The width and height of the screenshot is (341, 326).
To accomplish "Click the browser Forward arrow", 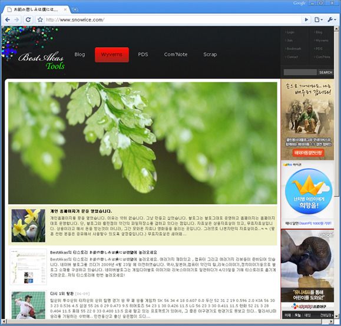I will click(x=16, y=20).
